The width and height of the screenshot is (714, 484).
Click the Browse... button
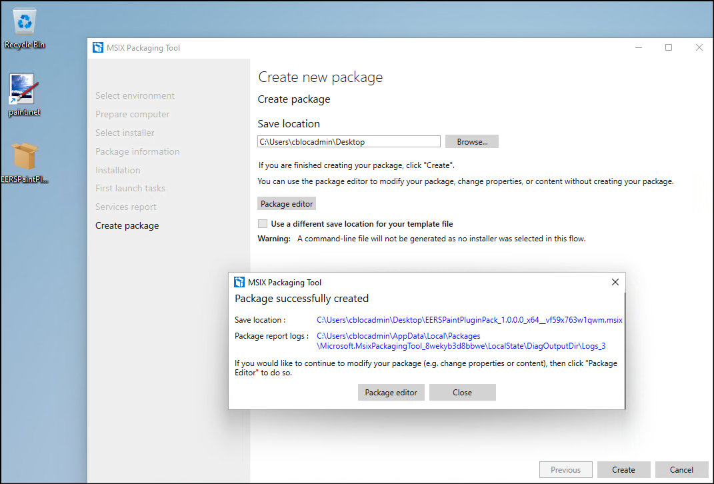click(x=472, y=141)
